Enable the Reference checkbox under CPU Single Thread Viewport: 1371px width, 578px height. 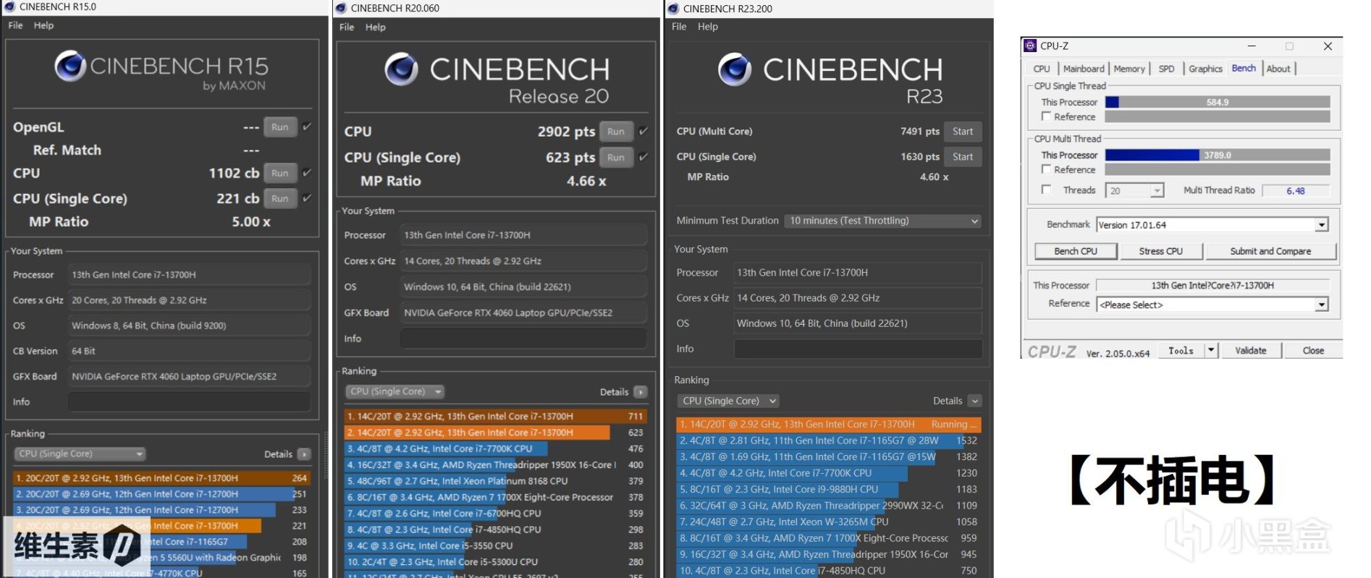point(1046,116)
